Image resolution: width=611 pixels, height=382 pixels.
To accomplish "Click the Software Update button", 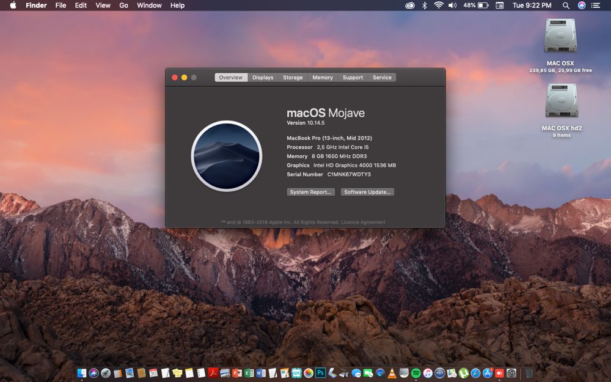I will click(x=367, y=192).
